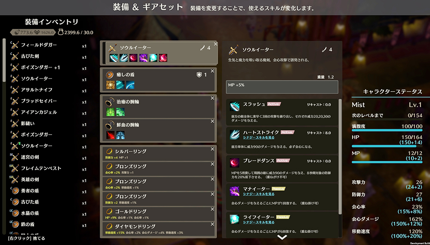
Task: Open マナイーター synergy skill link
Action: point(258,194)
